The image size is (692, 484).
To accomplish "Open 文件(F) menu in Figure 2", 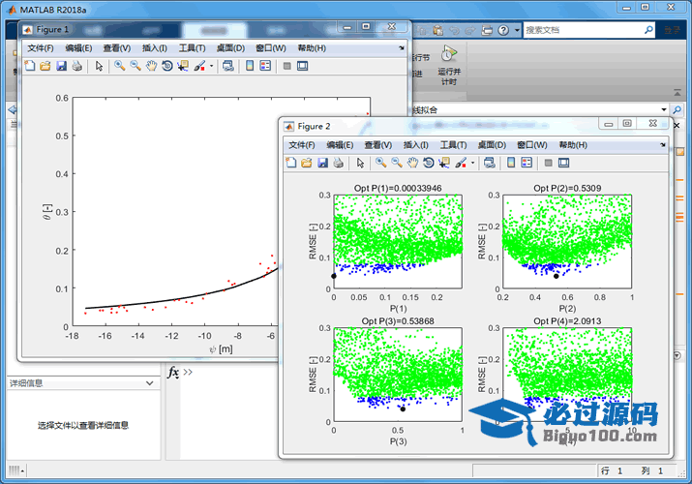I will 302,144.
